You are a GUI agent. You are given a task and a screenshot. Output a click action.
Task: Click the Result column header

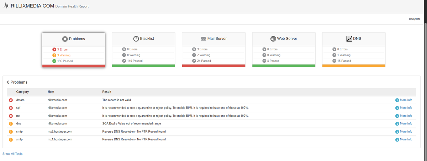tap(107, 92)
